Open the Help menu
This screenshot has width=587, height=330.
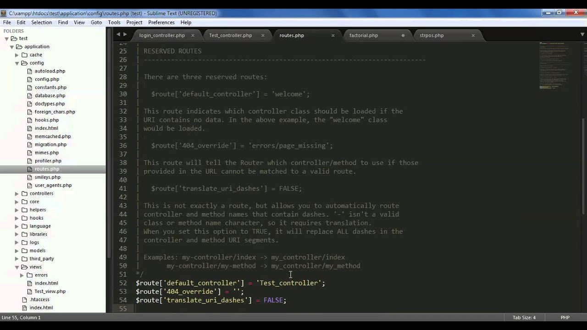[x=186, y=22]
